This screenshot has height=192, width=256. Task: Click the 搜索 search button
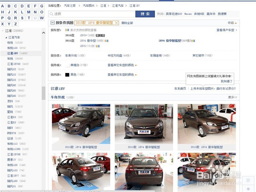coord(145,14)
